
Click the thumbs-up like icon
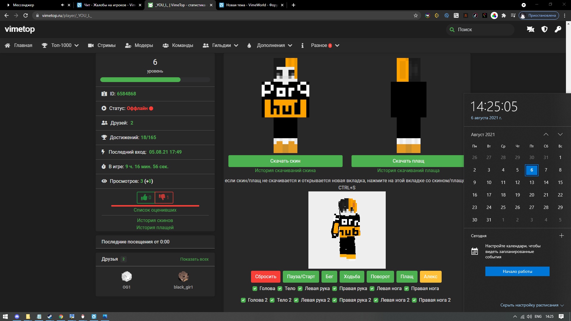tap(144, 197)
